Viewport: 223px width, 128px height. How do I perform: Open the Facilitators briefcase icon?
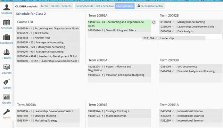(x=6, y=37)
